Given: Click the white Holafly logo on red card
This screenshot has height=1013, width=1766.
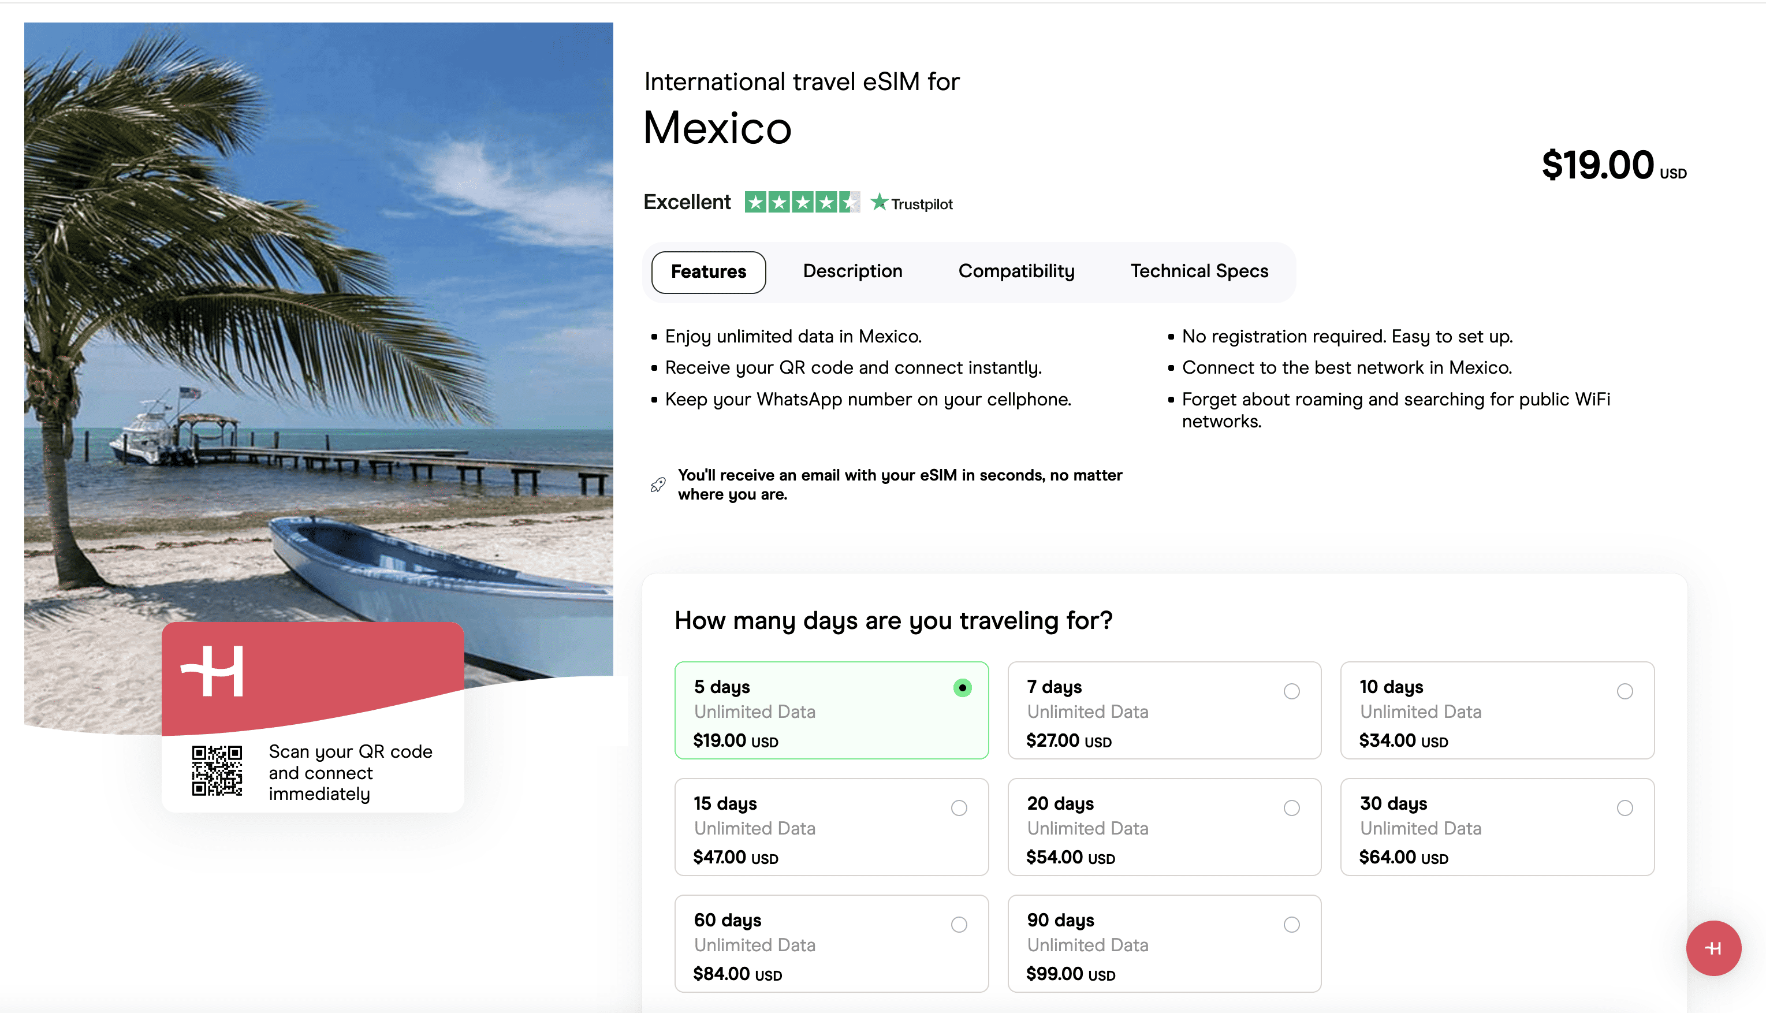Looking at the screenshot, I should point(213,672).
